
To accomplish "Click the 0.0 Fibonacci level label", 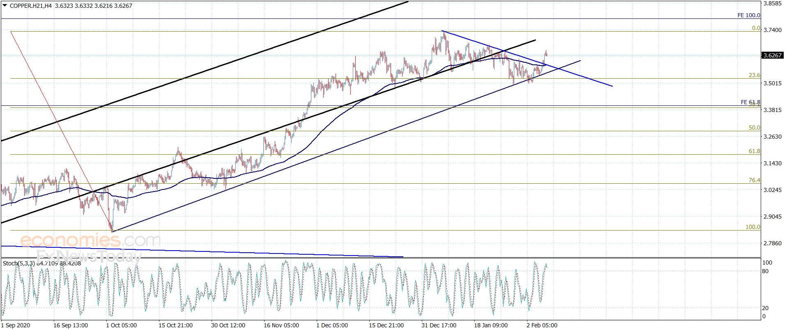I will pyautogui.click(x=756, y=28).
